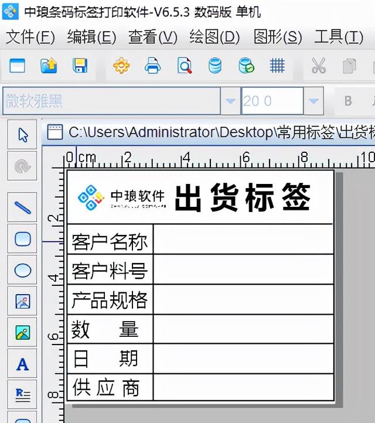Click the empty cell beside 日 期
Screen dimensions: 375x423
coord(243,359)
